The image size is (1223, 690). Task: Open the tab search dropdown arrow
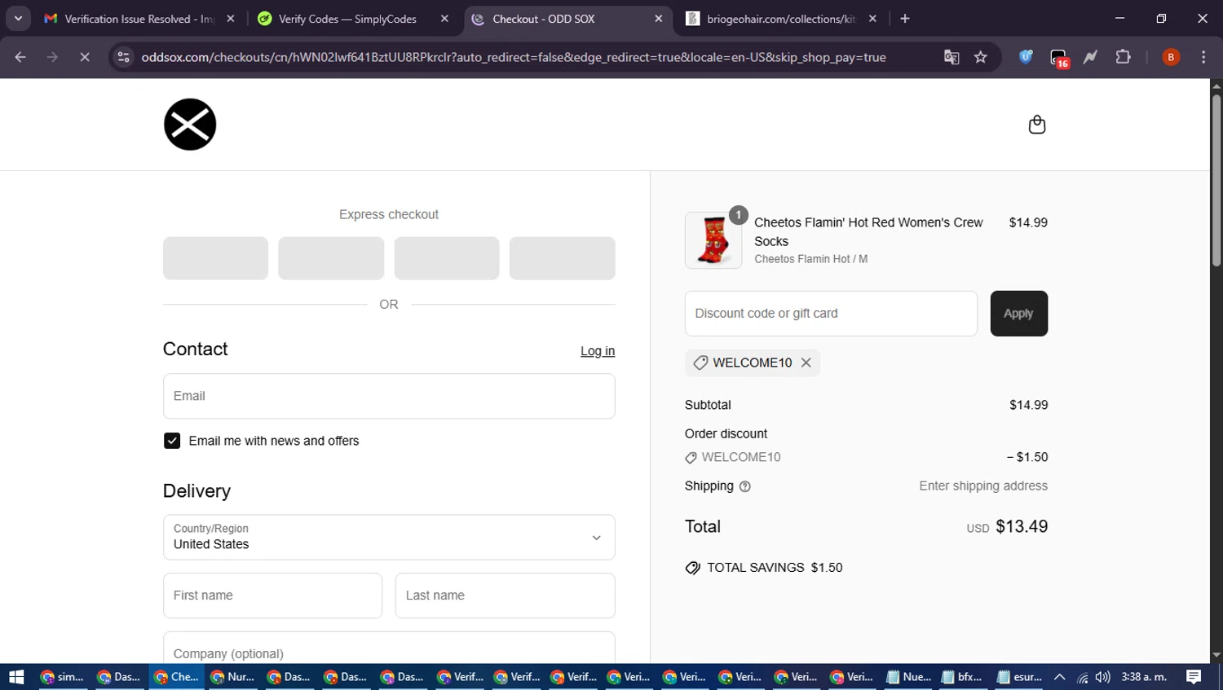[x=18, y=19]
